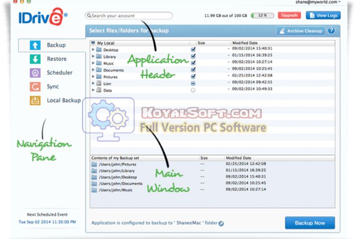The height and width of the screenshot is (239, 358).
Task: Click the Lion drive icon
Action: click(x=98, y=84)
